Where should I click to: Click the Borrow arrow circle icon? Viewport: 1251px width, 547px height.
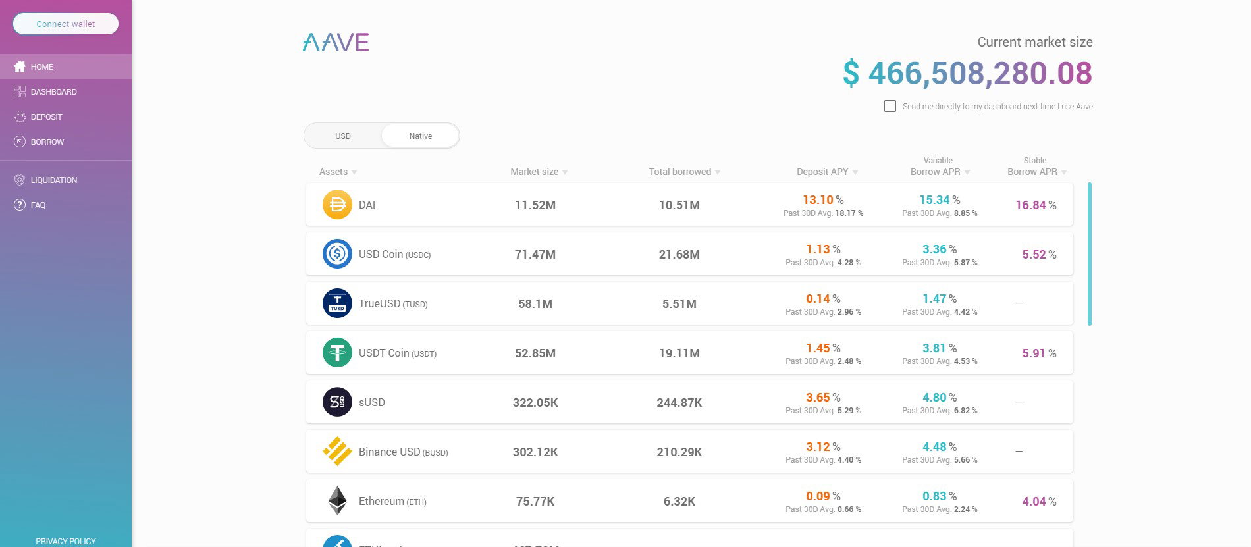coord(20,142)
